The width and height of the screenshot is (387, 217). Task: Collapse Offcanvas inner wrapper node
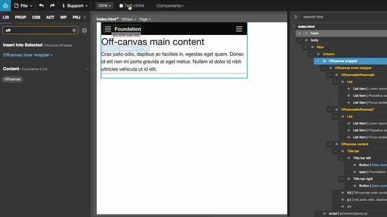324,68
